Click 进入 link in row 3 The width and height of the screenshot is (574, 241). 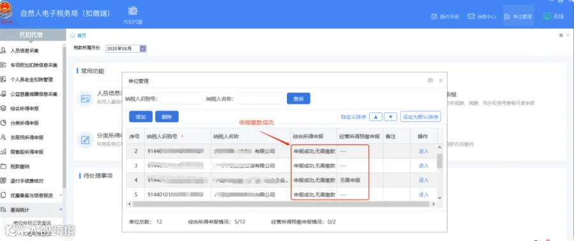(x=423, y=166)
